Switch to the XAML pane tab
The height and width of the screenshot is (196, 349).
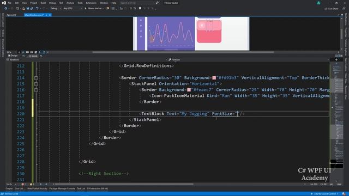tap(33, 56)
